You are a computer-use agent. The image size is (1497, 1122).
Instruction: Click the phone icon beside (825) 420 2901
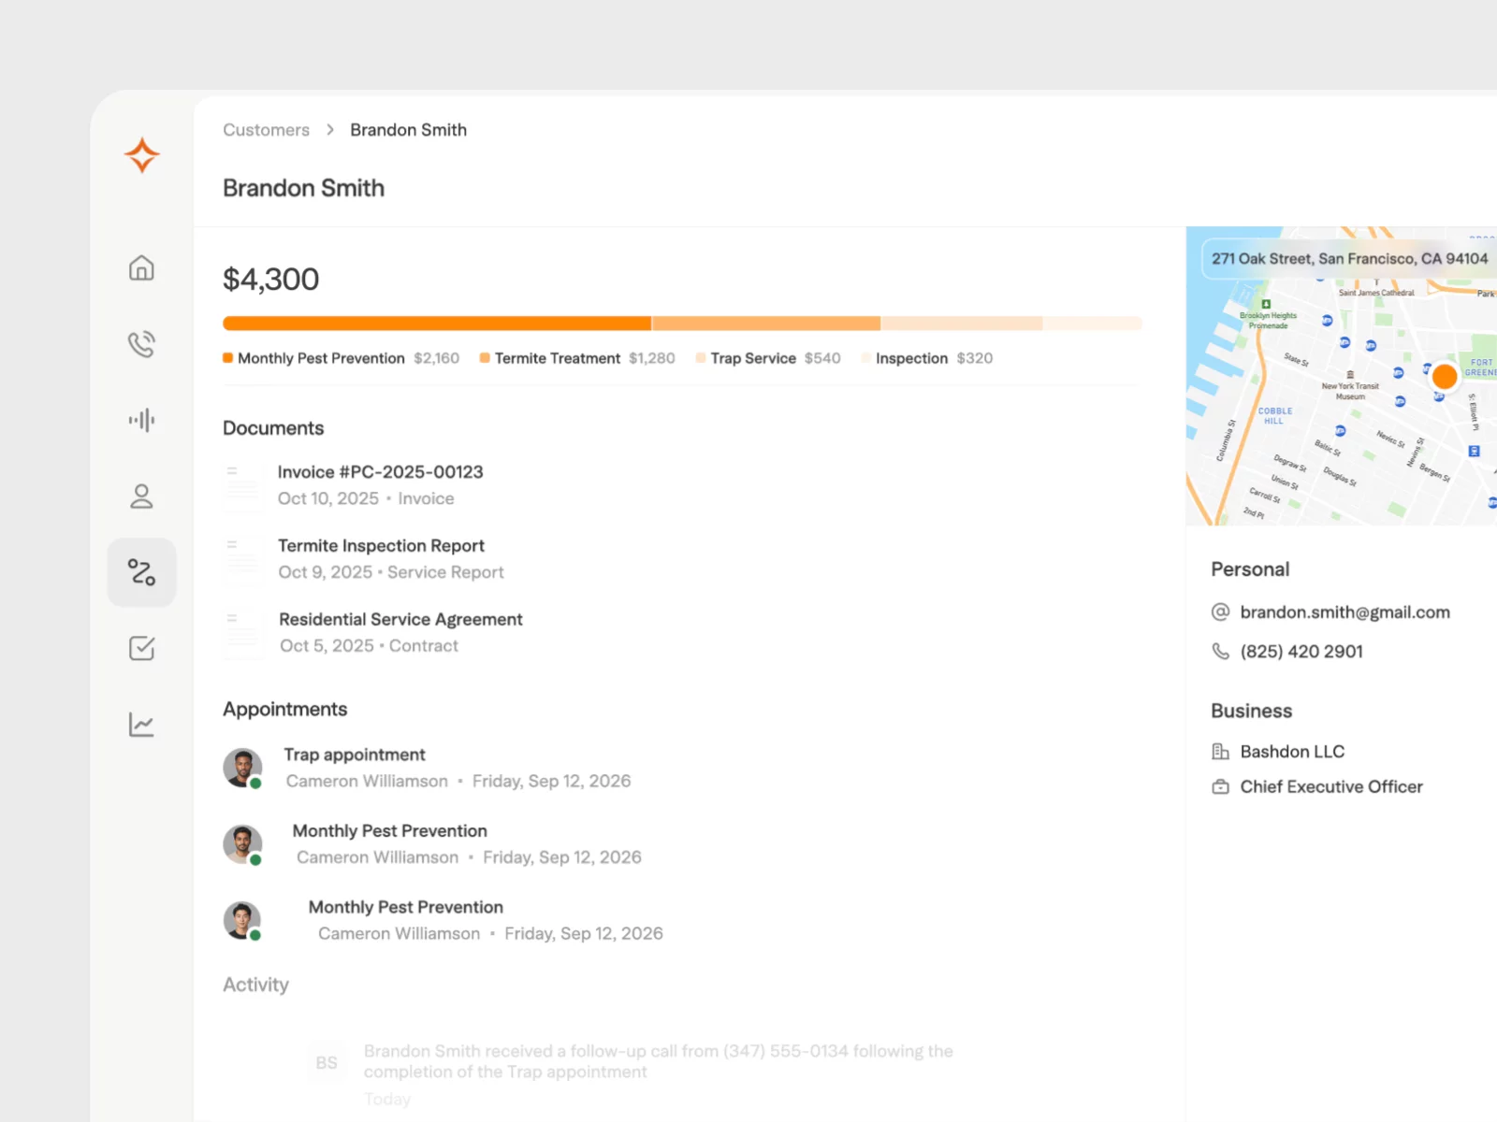1220,652
